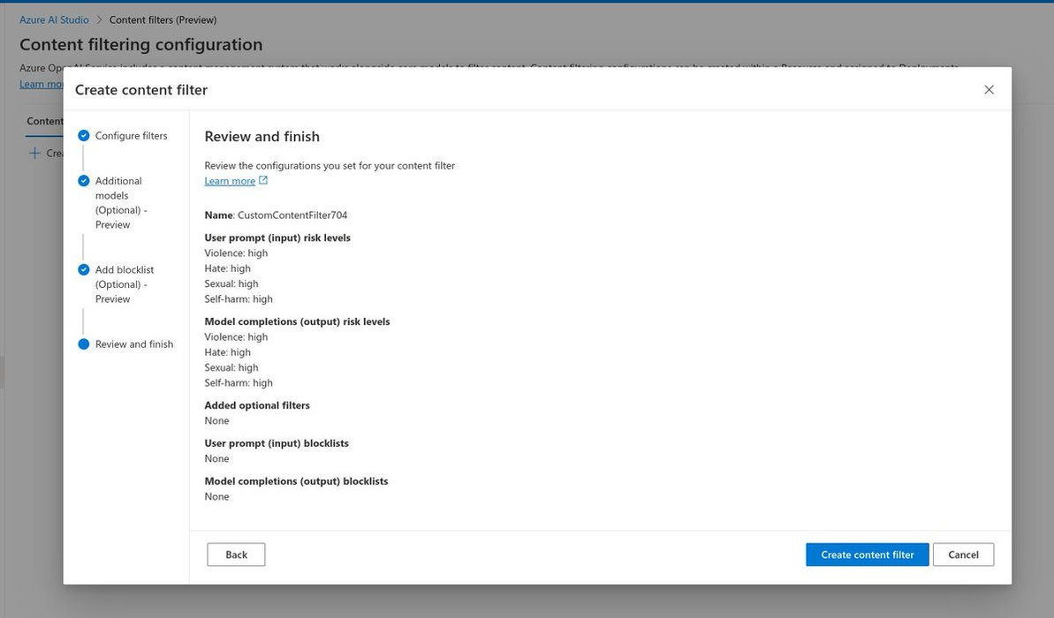Click the external link icon beside Learn more
This screenshot has width=1054, height=618.
pyautogui.click(x=263, y=181)
